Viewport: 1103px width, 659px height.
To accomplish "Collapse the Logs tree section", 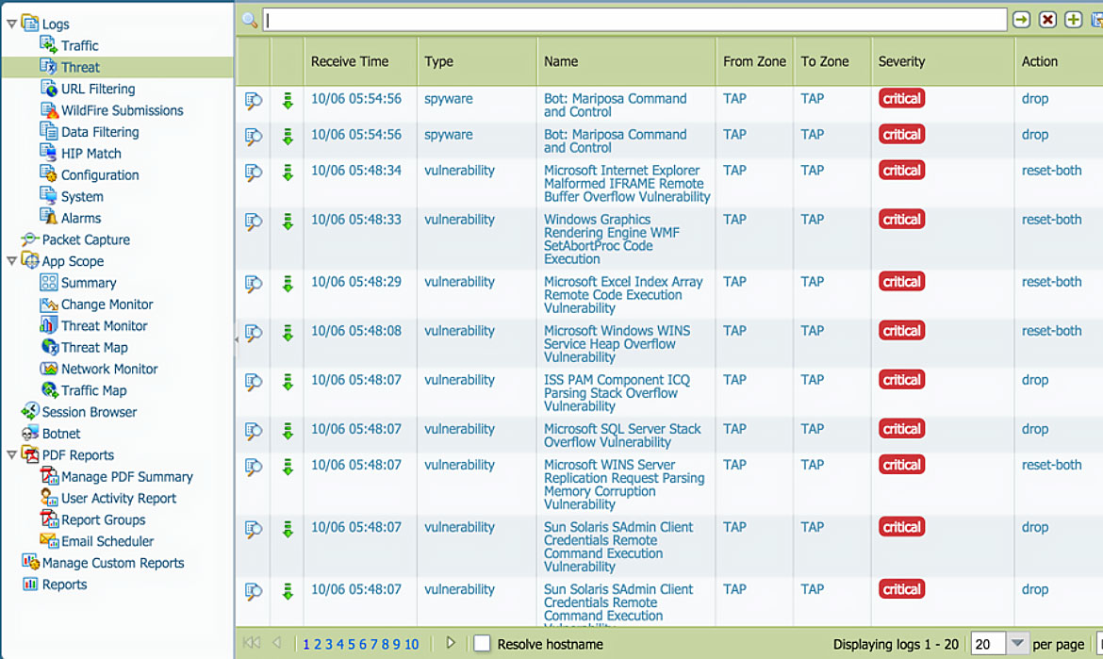I will click(11, 24).
